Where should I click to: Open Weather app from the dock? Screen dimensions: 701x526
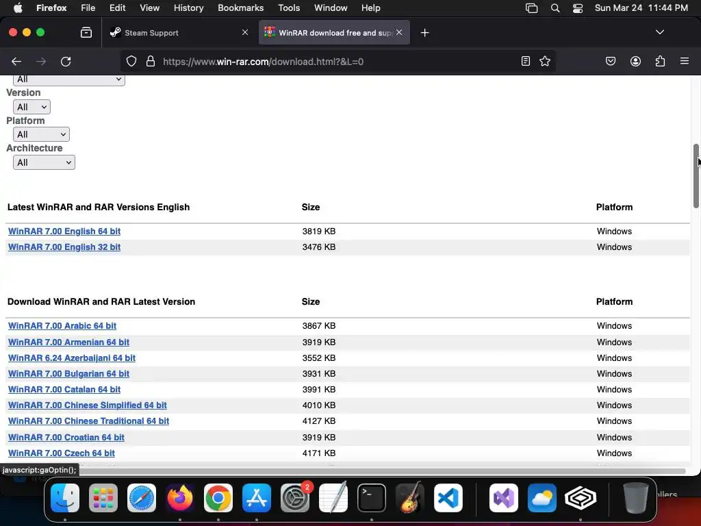click(x=542, y=498)
